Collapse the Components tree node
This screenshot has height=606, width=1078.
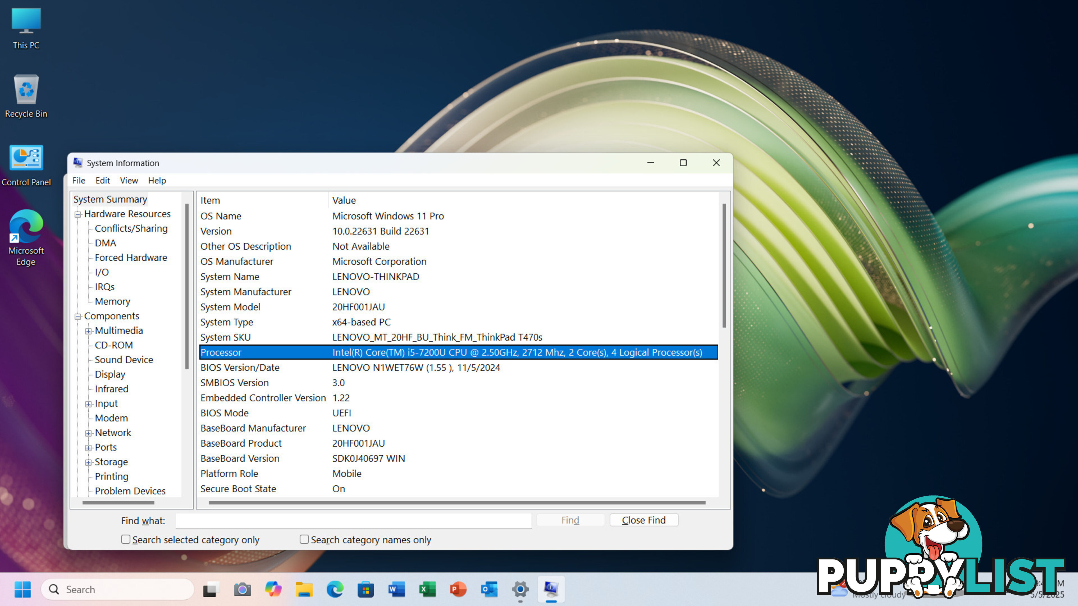pos(78,316)
